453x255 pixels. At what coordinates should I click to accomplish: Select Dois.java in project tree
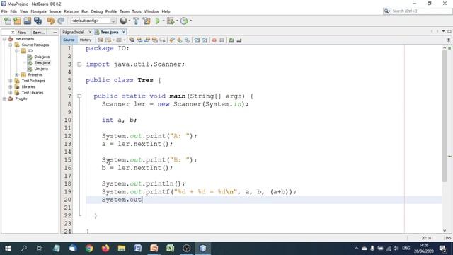coord(42,57)
